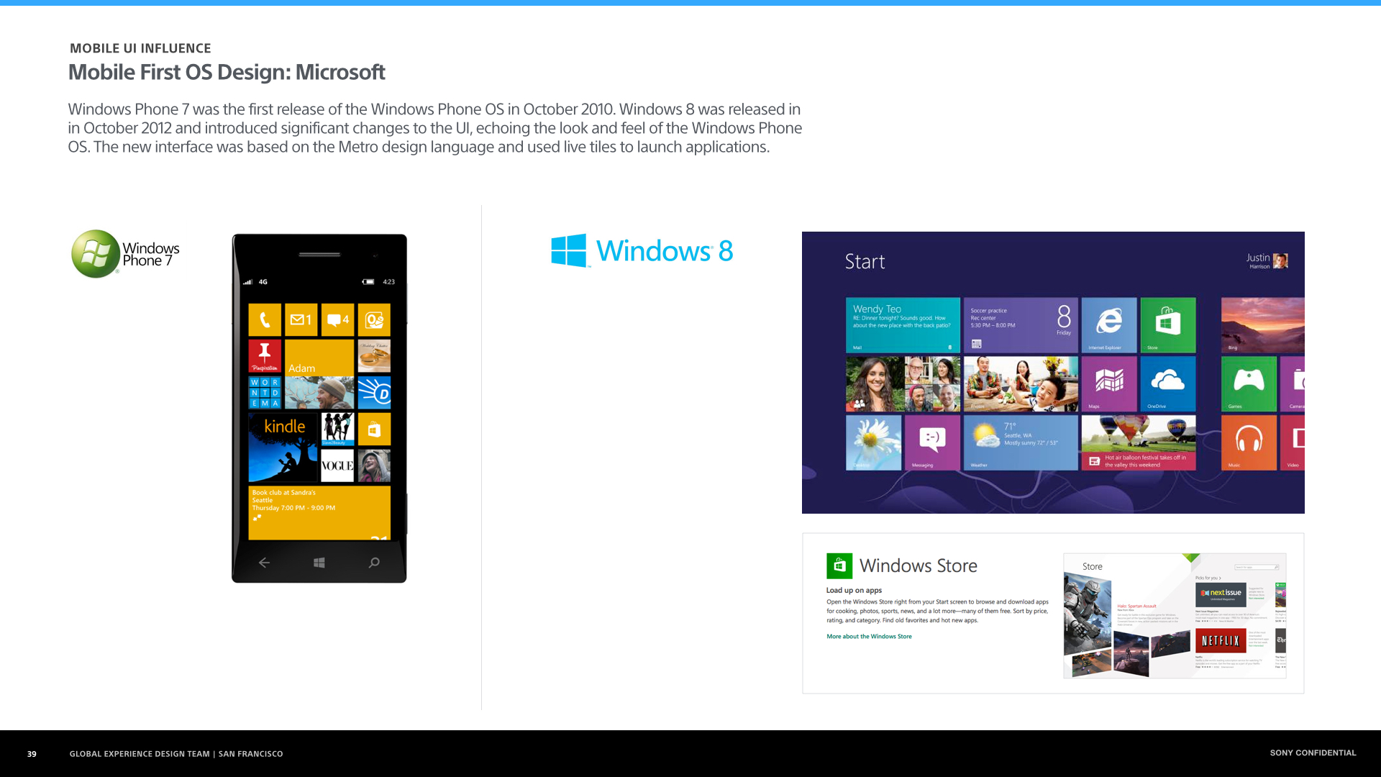Open the Messaging tile showing 4 on phone

click(338, 319)
